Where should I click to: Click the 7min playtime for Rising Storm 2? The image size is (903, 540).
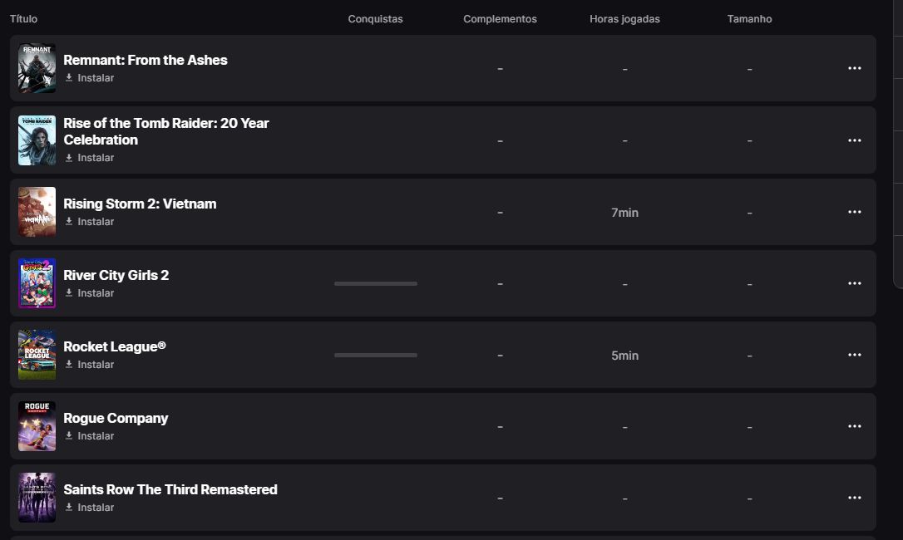click(x=624, y=213)
